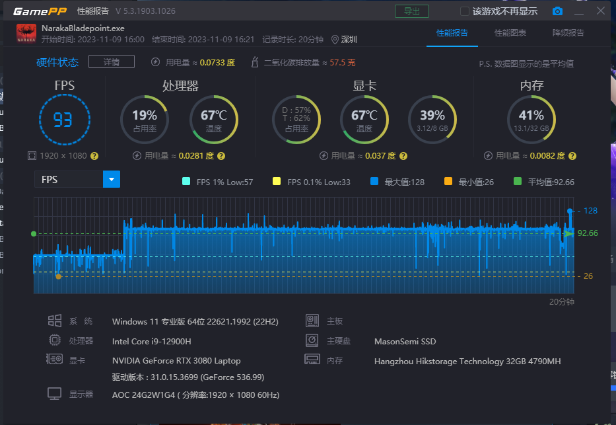Click the NarakaBladepoint.exe title text
The height and width of the screenshot is (425, 616).
pyautogui.click(x=83, y=28)
